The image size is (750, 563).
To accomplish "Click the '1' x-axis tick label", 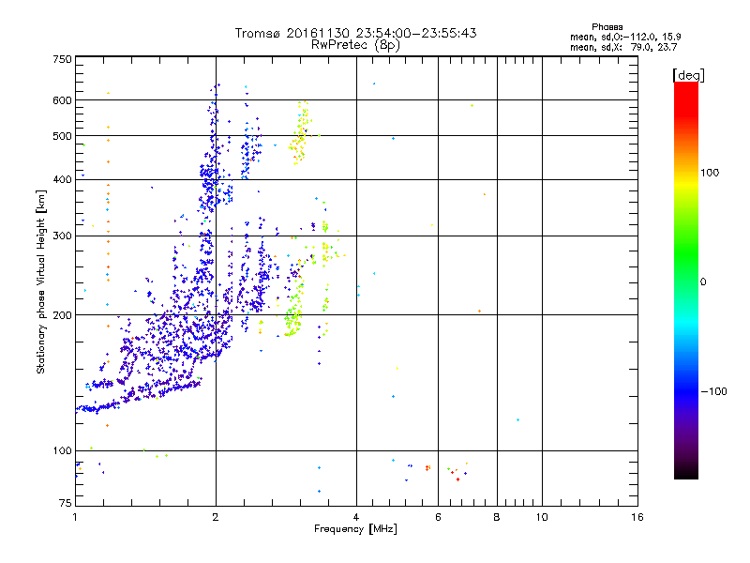I will pos(75,517).
